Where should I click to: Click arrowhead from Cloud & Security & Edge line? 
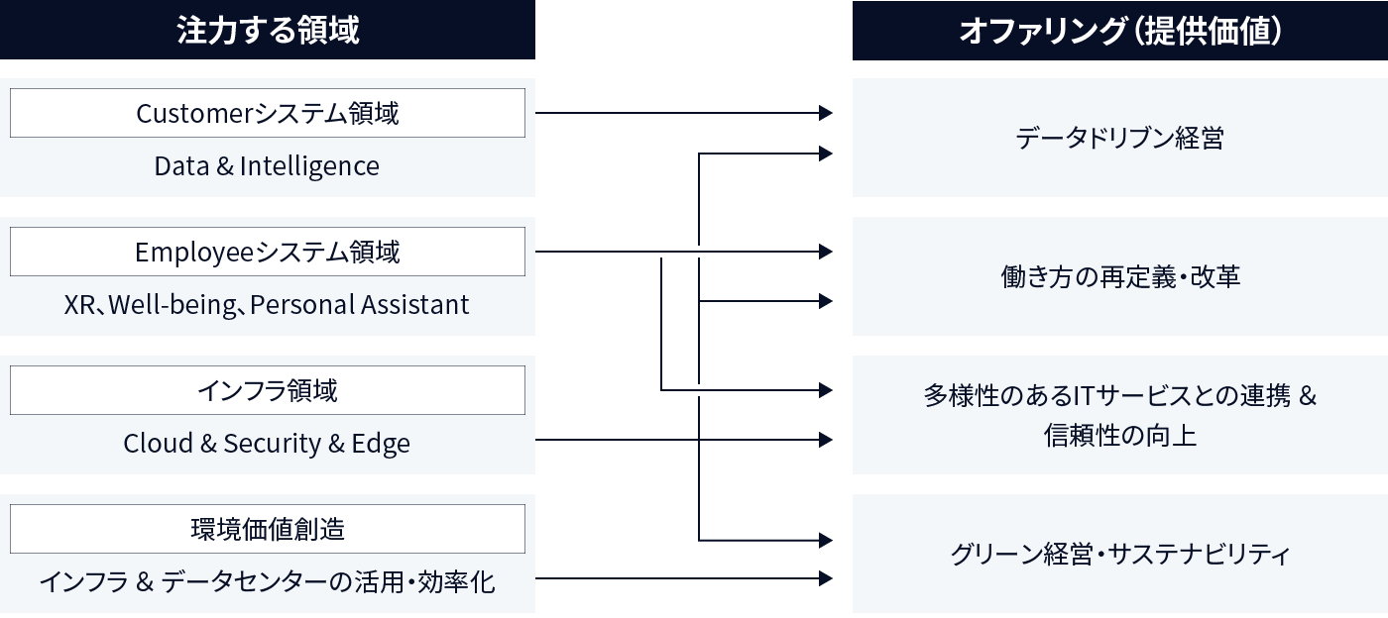click(826, 440)
